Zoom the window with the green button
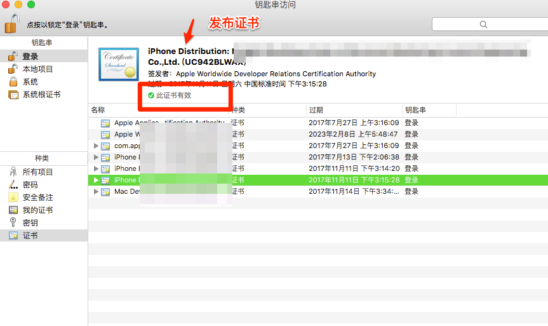 click(x=31, y=4)
